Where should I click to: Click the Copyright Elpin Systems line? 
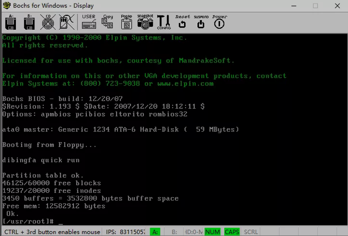(95, 37)
